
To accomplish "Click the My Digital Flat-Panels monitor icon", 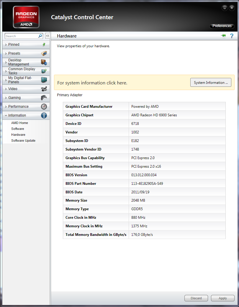I will pyautogui.click(x=44, y=80).
